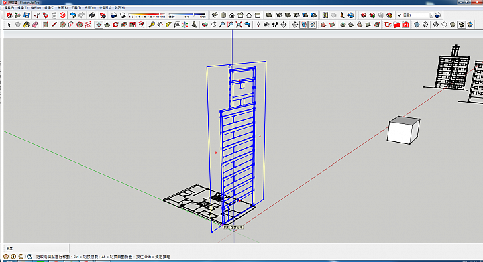
Task: Click the Google Earth globe icon
Action: point(351,15)
